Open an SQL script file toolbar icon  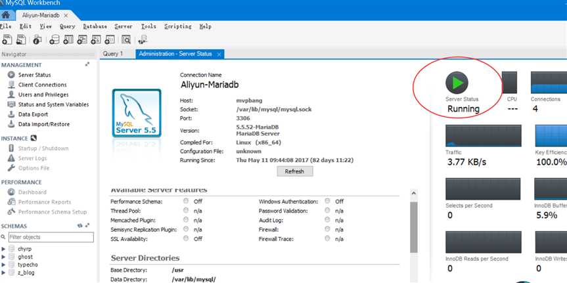20,39
